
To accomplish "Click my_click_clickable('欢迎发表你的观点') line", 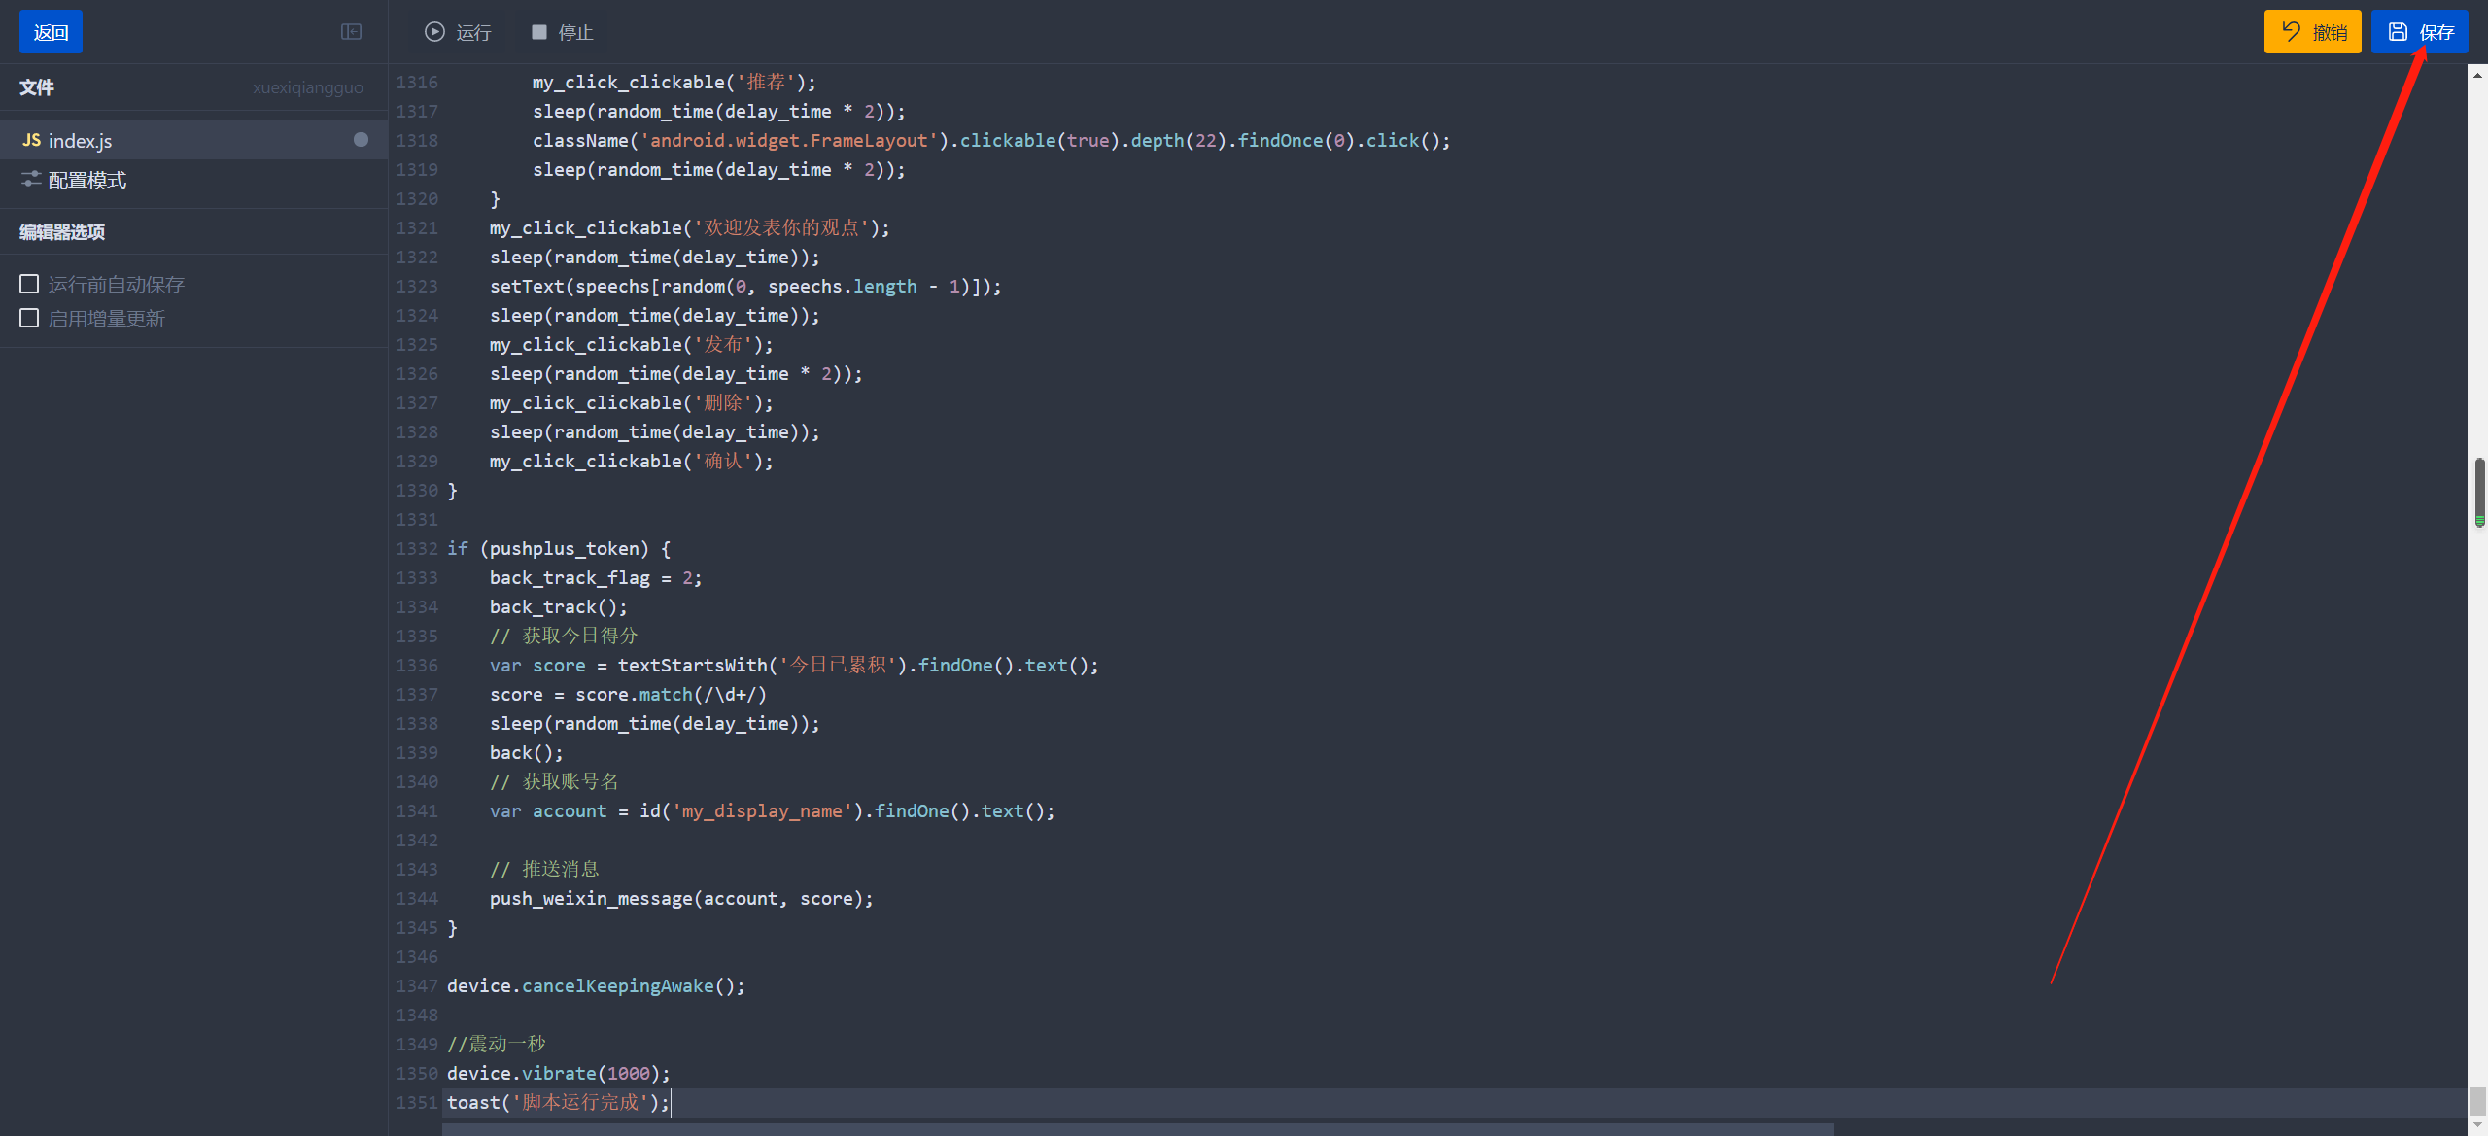I will (x=690, y=227).
